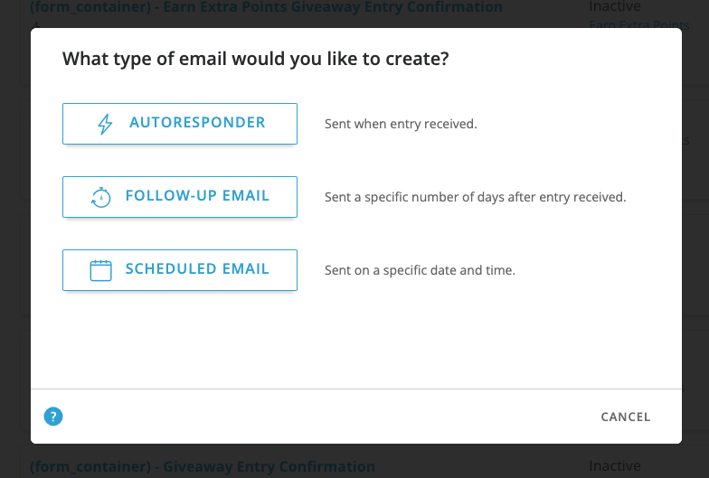Click the 'Sent when entry received.' description

pos(401,124)
